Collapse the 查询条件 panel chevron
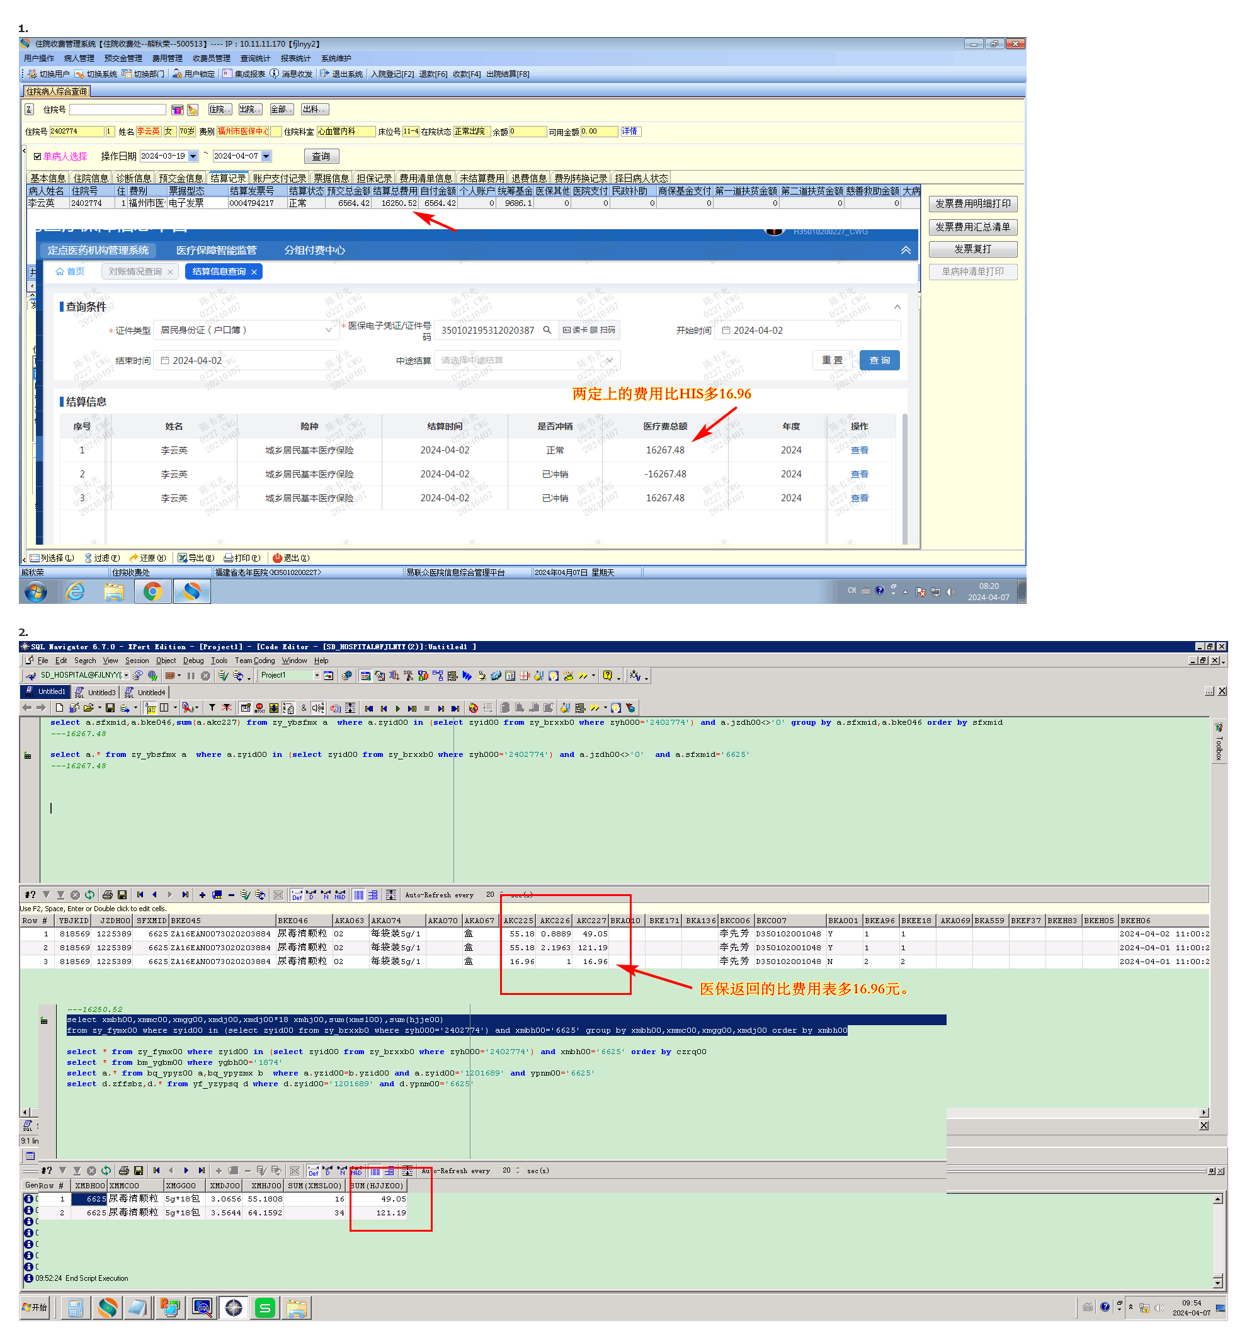 click(897, 307)
